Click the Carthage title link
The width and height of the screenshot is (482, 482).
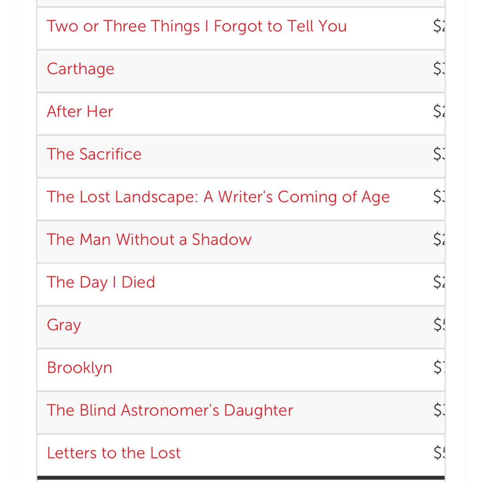click(x=80, y=69)
